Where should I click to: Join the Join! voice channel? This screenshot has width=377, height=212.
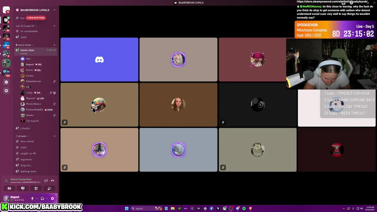pyautogui.click(x=36, y=37)
